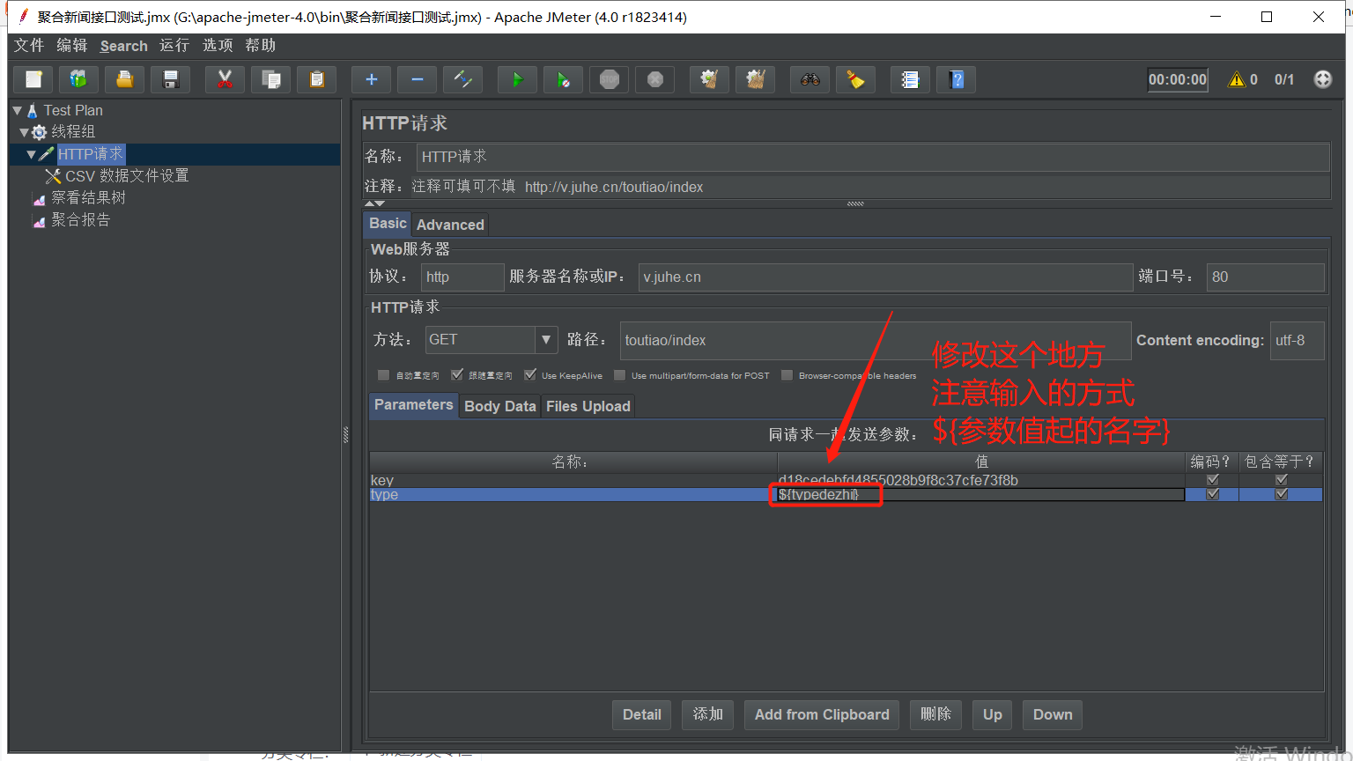Viewport: 1353px width, 761px height.
Task: Click the 服务器名称或IP field v.juhe.cn
Action: pos(885,277)
